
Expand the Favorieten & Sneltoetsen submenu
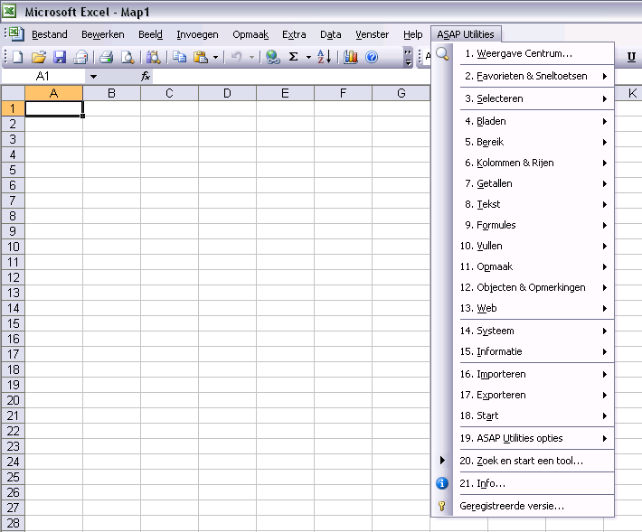coord(605,76)
